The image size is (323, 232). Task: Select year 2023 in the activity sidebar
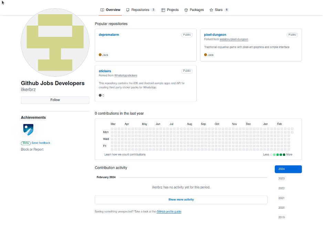click(281, 178)
